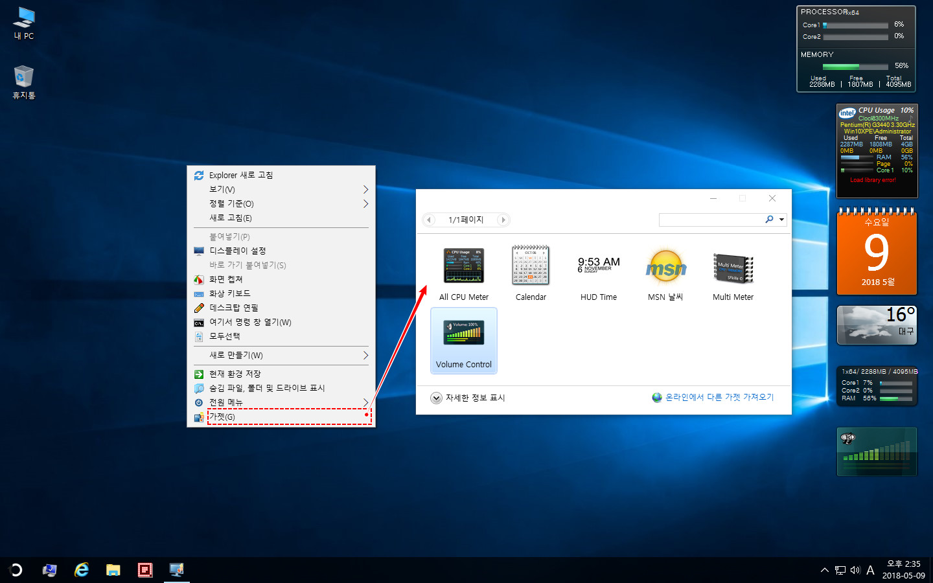Image resolution: width=933 pixels, height=583 pixels.
Task: Choose 가젯(G) menu entry
Action: [x=281, y=417]
